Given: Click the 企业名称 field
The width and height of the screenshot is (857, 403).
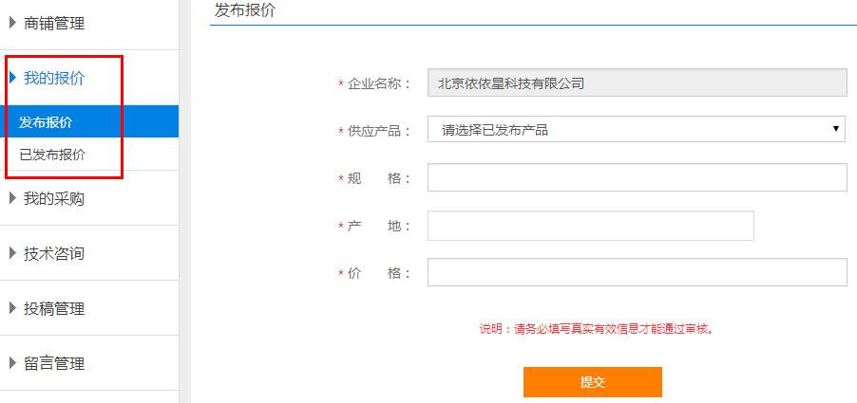Looking at the screenshot, I should coord(637,82).
